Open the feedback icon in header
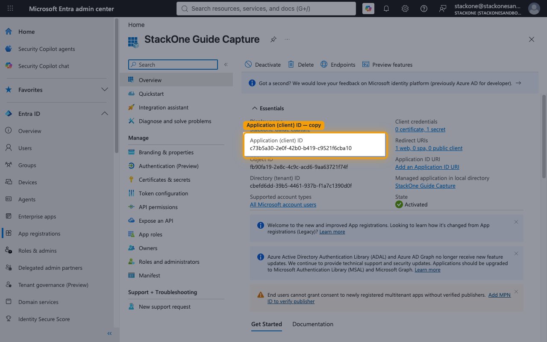Viewport: 547px width, 342px height. 443,9
